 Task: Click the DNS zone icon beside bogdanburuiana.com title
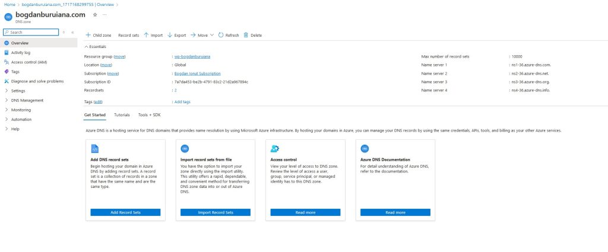click(x=8, y=17)
